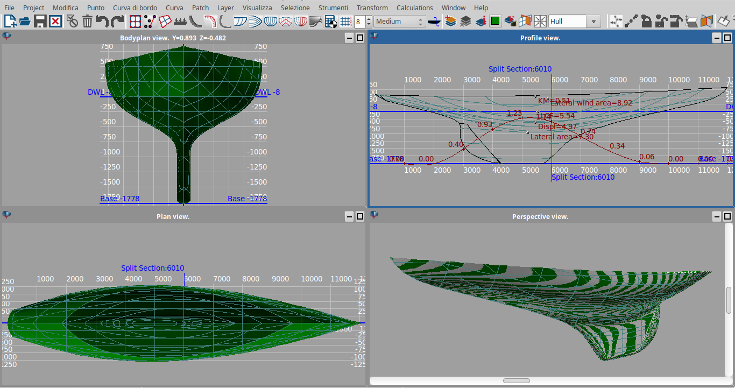Click the green layer color swatch
Viewport: 735px width, 388px height.
click(x=496, y=22)
